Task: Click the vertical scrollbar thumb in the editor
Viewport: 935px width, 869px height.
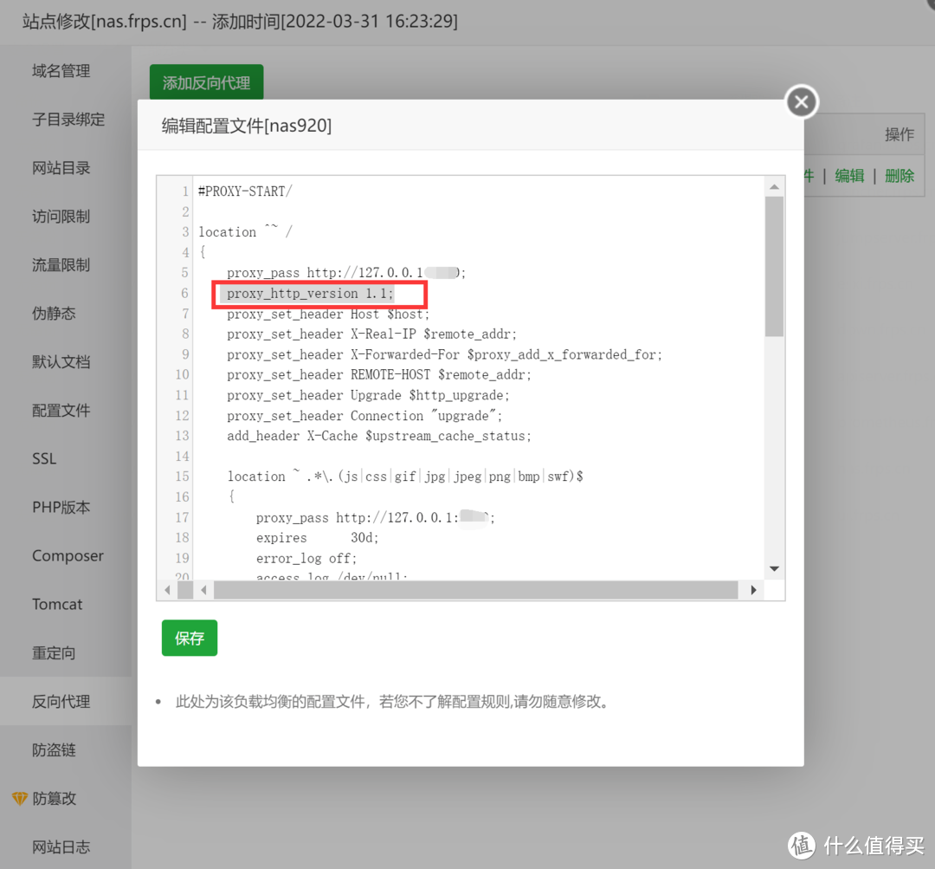Action: (774, 267)
